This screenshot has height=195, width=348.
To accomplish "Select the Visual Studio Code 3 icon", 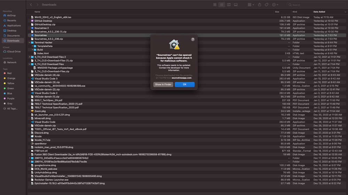I will click(x=32, y=79).
